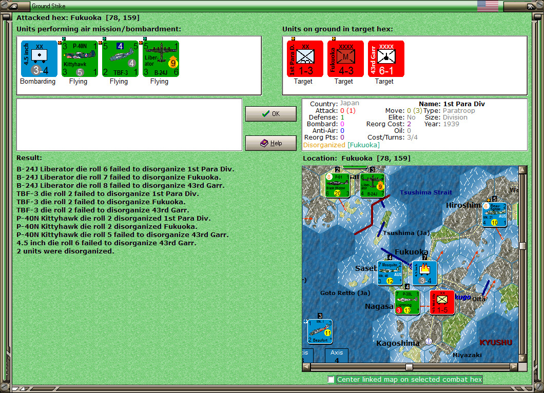Click the Beaufort air unit on map
Image resolution: width=544 pixels, height=393 pixels.
click(x=320, y=331)
